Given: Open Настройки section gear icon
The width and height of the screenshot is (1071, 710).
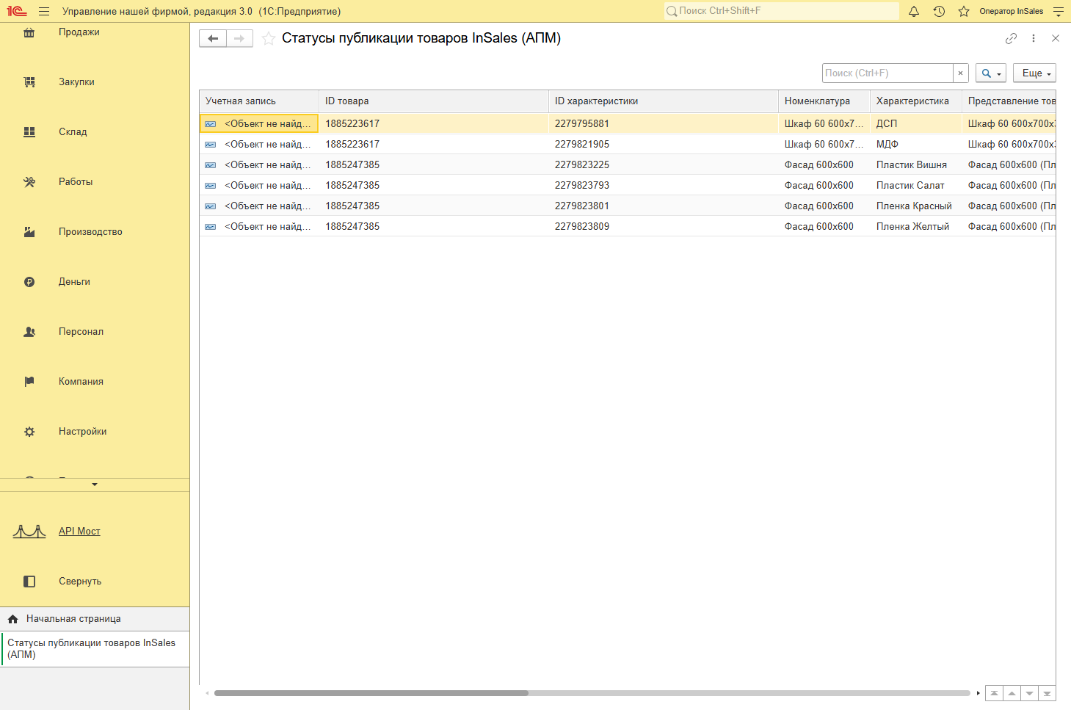Looking at the screenshot, I should (29, 432).
